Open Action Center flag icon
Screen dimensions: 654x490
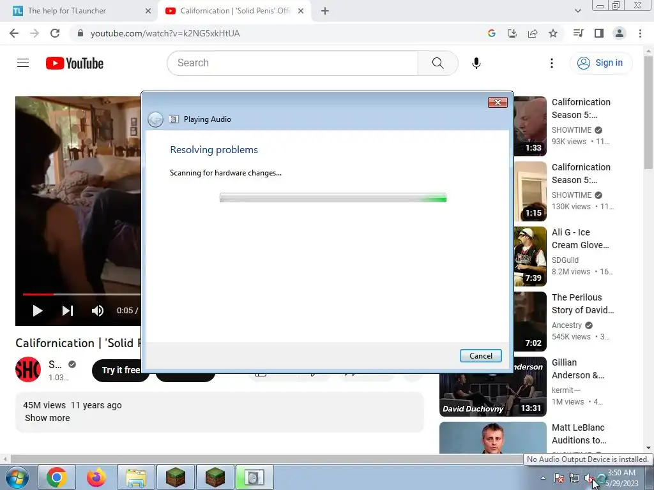[558, 478]
